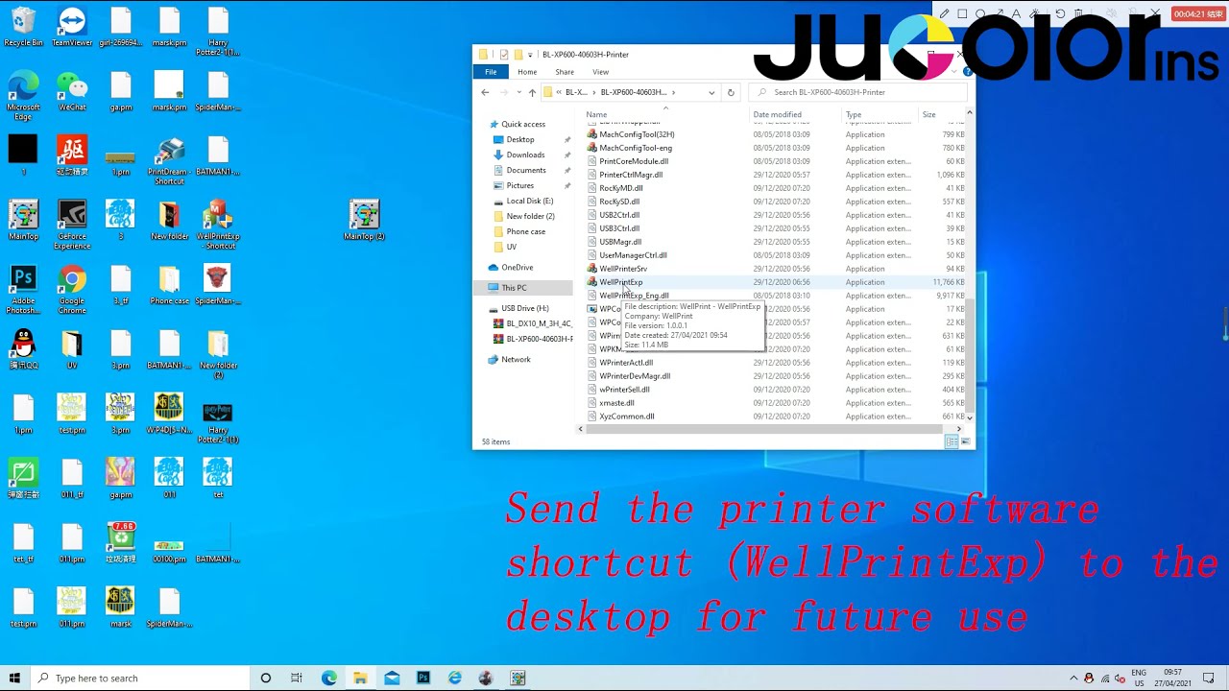This screenshot has height=691, width=1229.
Task: Select MachConfigTool(32H) in file list
Action: (637, 134)
